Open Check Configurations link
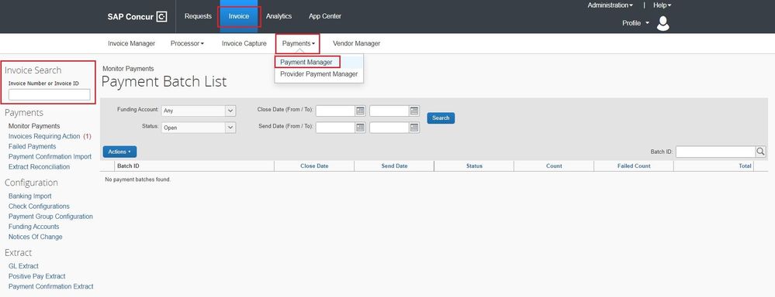The image size is (775, 297). point(39,207)
